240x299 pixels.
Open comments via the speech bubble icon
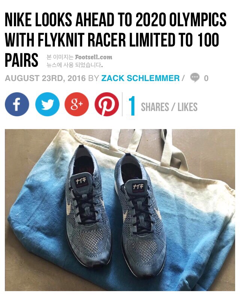pyautogui.click(x=195, y=78)
